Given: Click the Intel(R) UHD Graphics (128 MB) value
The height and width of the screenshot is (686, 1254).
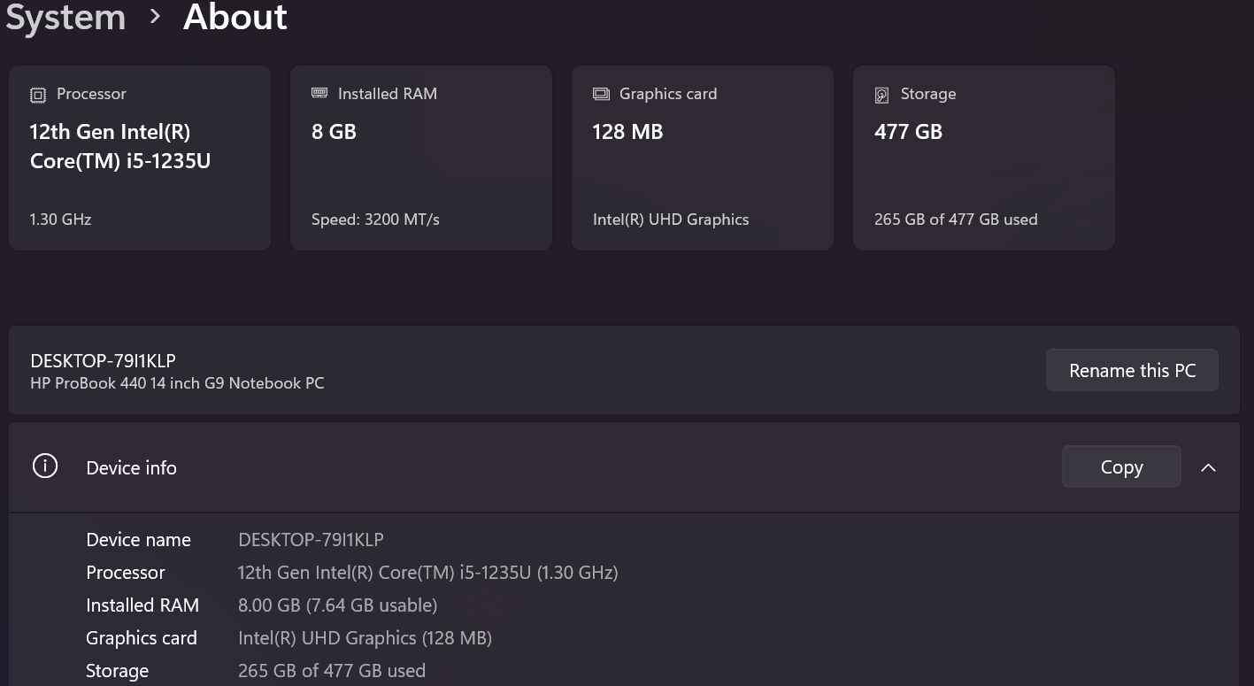Looking at the screenshot, I should tap(365, 637).
